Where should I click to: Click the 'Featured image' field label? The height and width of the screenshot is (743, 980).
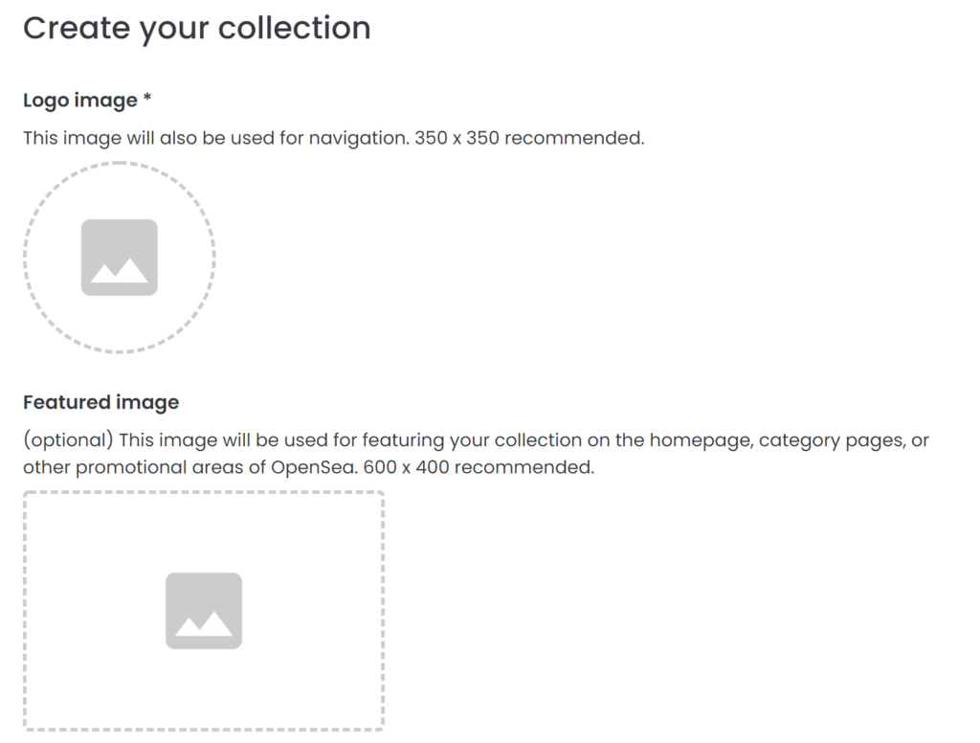tap(101, 402)
